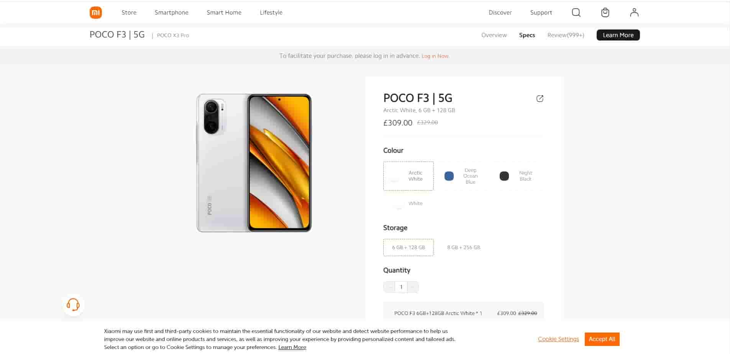This screenshot has height=354, width=730.
Task: Select the Arctic White colour option
Action: click(408, 176)
